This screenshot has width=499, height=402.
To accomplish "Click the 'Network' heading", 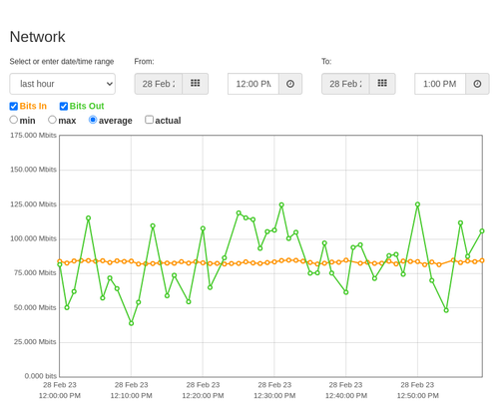I will pos(37,37).
